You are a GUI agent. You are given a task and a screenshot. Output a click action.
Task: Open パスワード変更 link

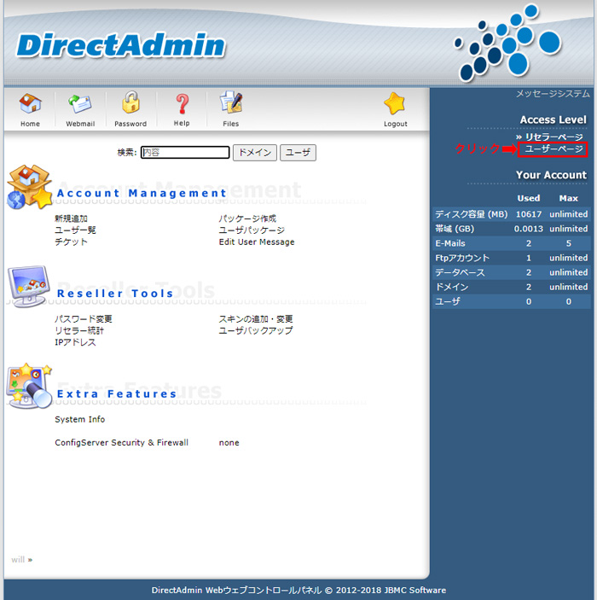(84, 318)
